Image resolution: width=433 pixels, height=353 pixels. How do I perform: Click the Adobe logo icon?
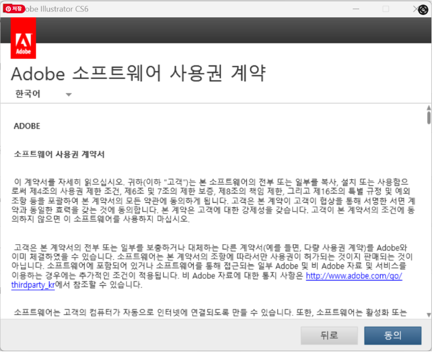pyautogui.click(x=24, y=39)
